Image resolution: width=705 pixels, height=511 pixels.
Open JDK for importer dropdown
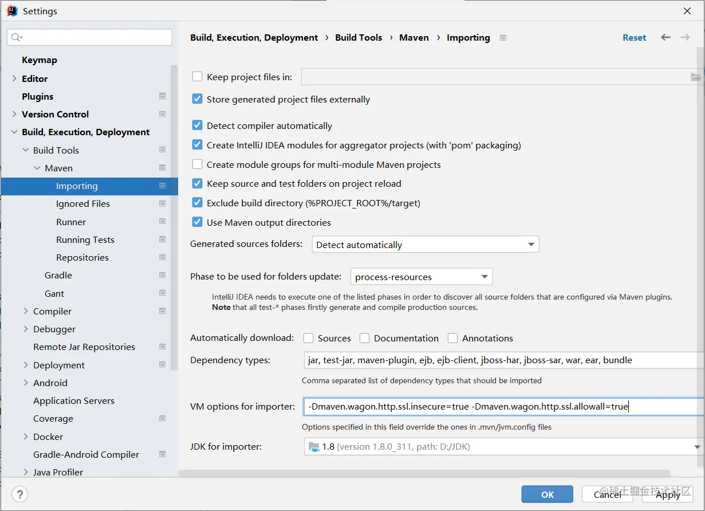[503, 446]
